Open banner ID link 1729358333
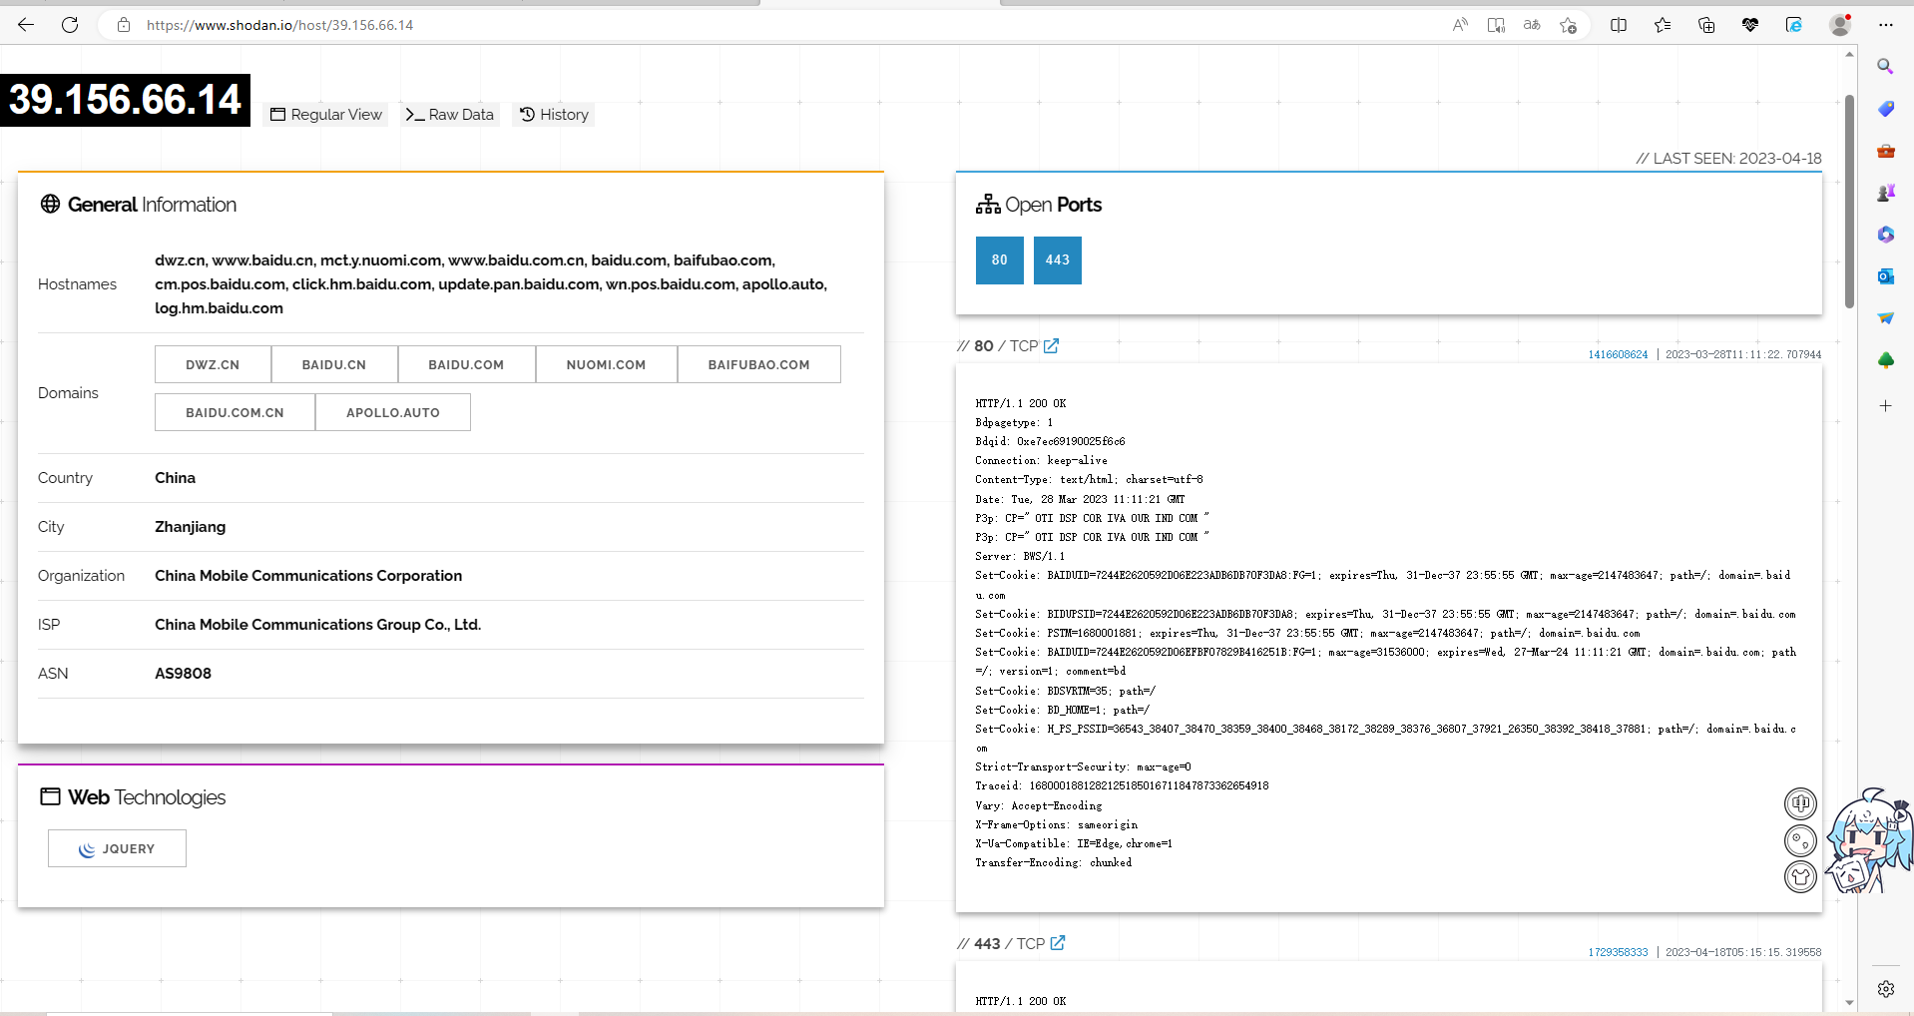Screen dimensions: 1914x1016 tap(1618, 952)
